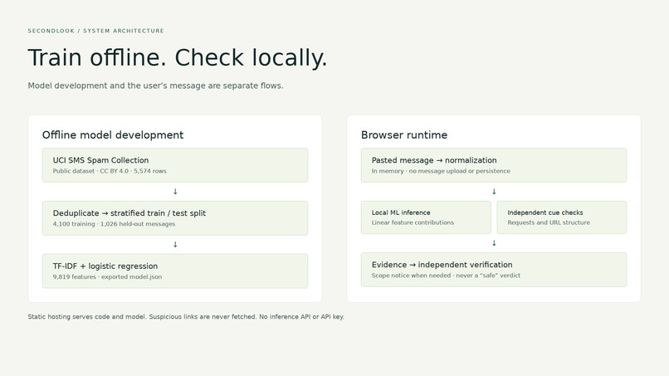Click the down arrow above the Evidence box

point(494,243)
